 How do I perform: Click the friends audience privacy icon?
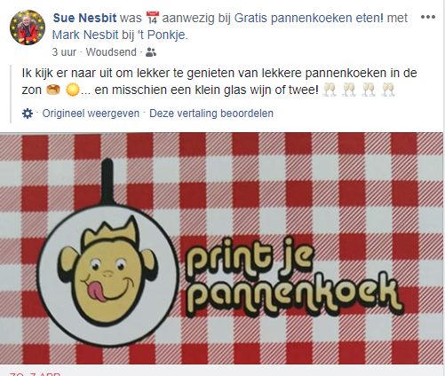click(x=151, y=52)
